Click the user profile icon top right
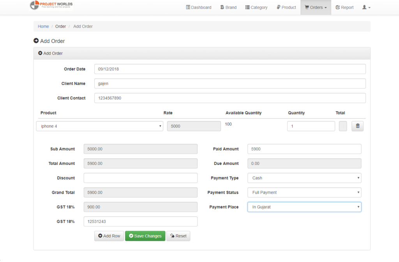Image resolution: width=399 pixels, height=262 pixels. click(x=364, y=7)
